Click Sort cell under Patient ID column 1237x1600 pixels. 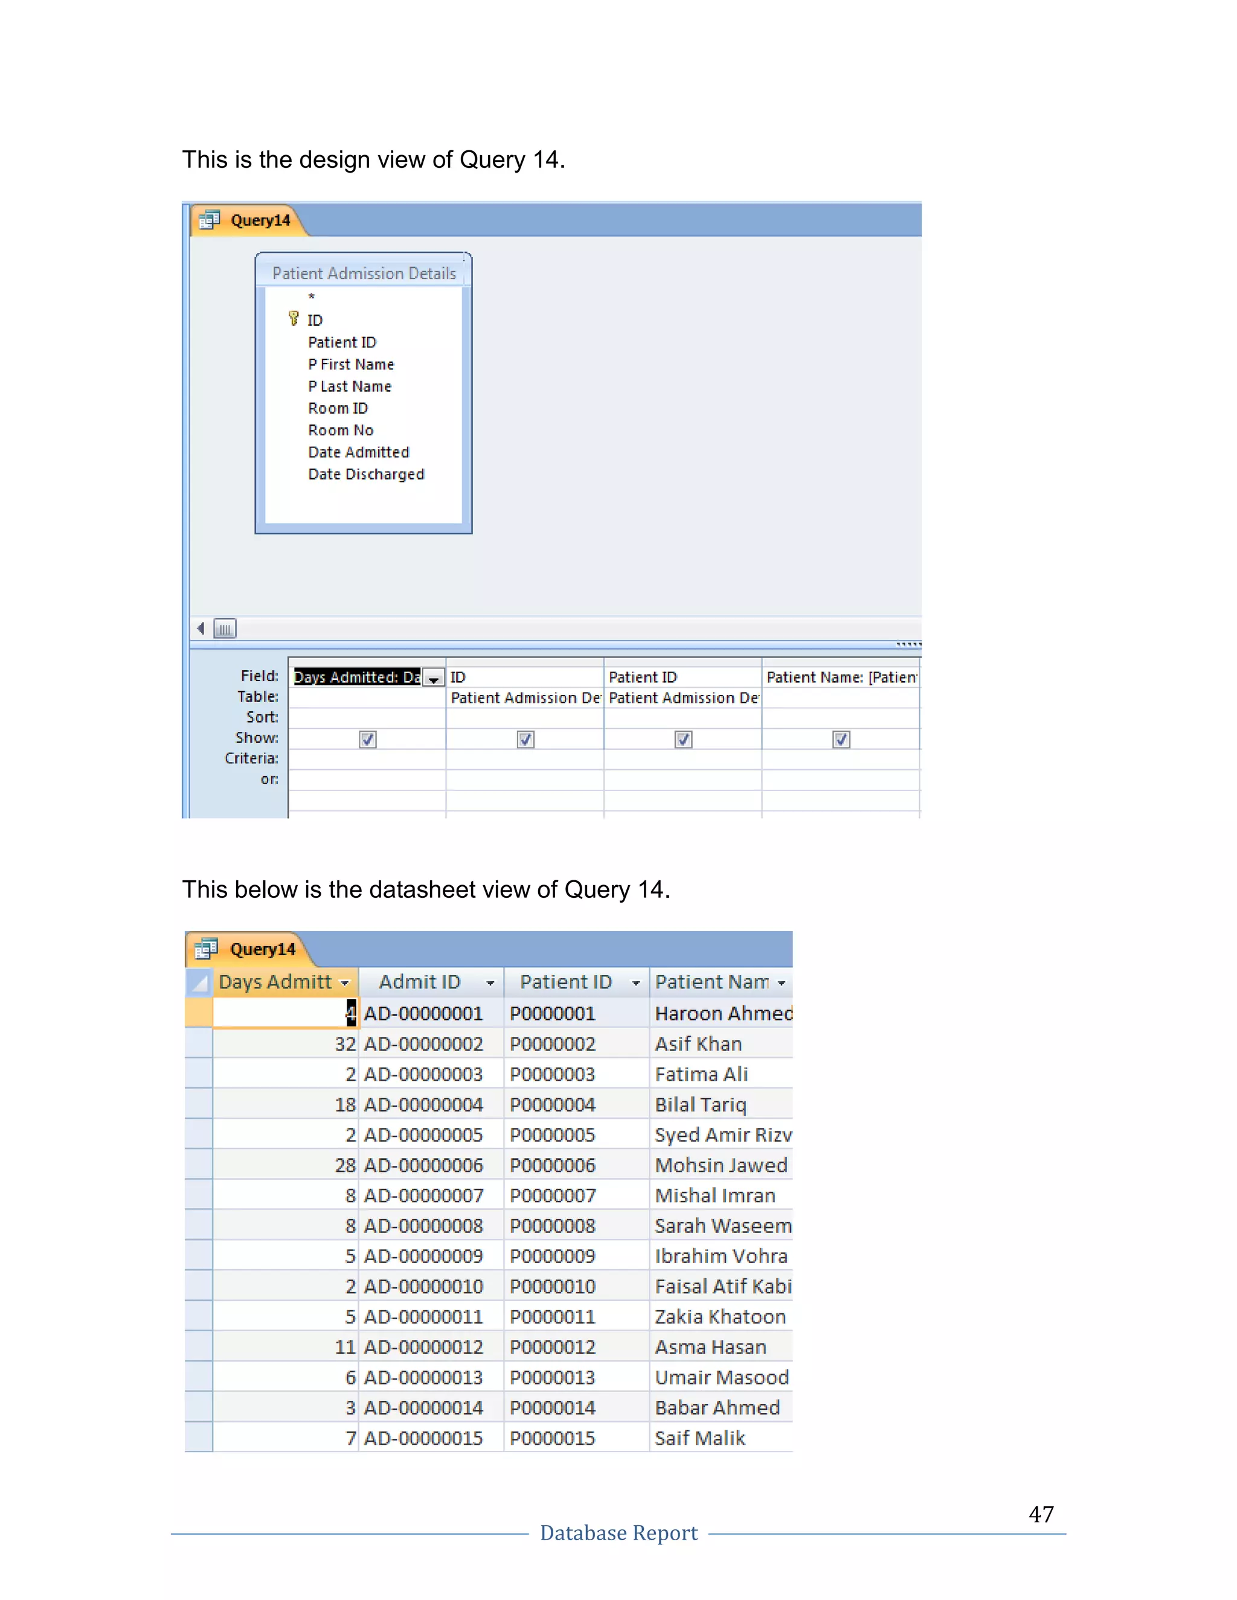click(683, 718)
